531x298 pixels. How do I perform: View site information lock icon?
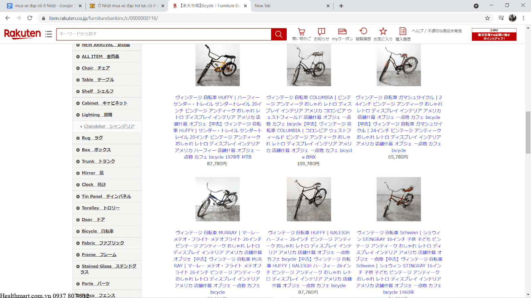coord(43,18)
